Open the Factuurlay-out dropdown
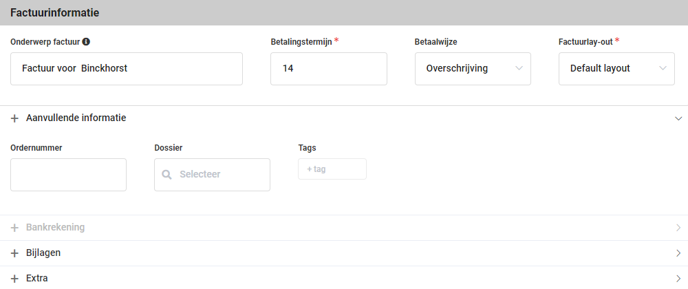This screenshot has width=688, height=289. click(x=616, y=69)
